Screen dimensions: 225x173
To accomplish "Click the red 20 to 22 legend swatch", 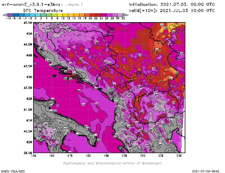I will point(93,15).
